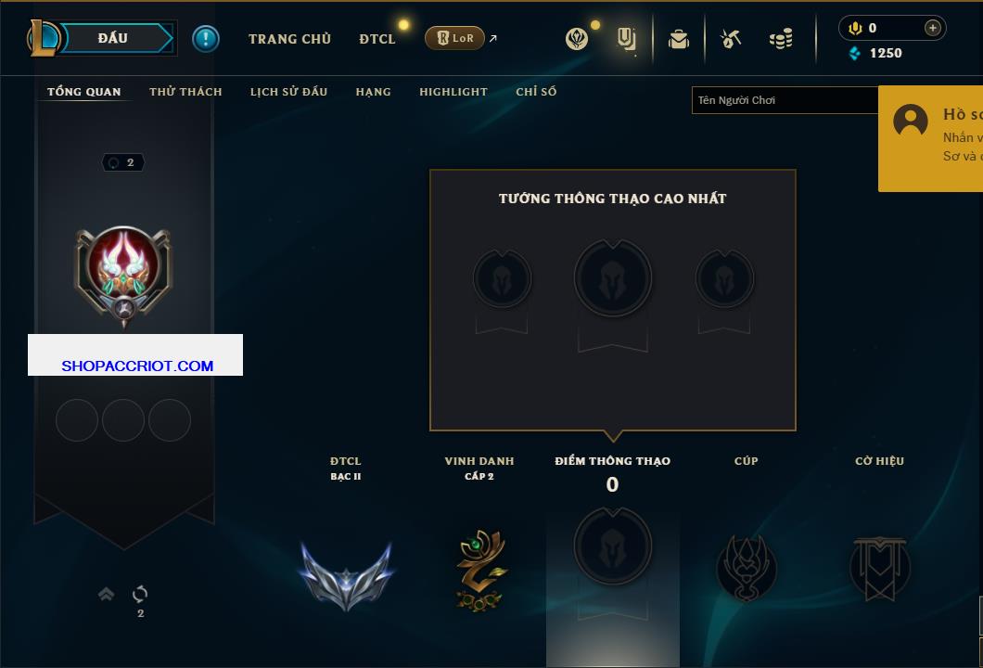The image size is (983, 668).
Task: Click the refresh arrows icon on banner
Action: [140, 594]
